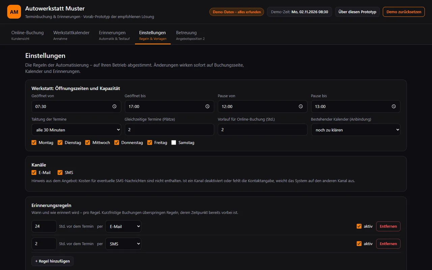Click the Erinnerungsregeln section heading
This screenshot has height=270, width=432.
(51, 205)
